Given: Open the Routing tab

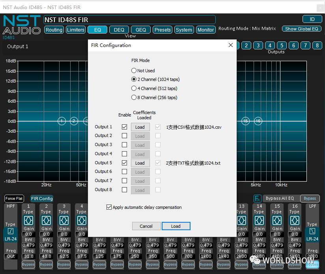Looking at the screenshot, I should [54, 30].
